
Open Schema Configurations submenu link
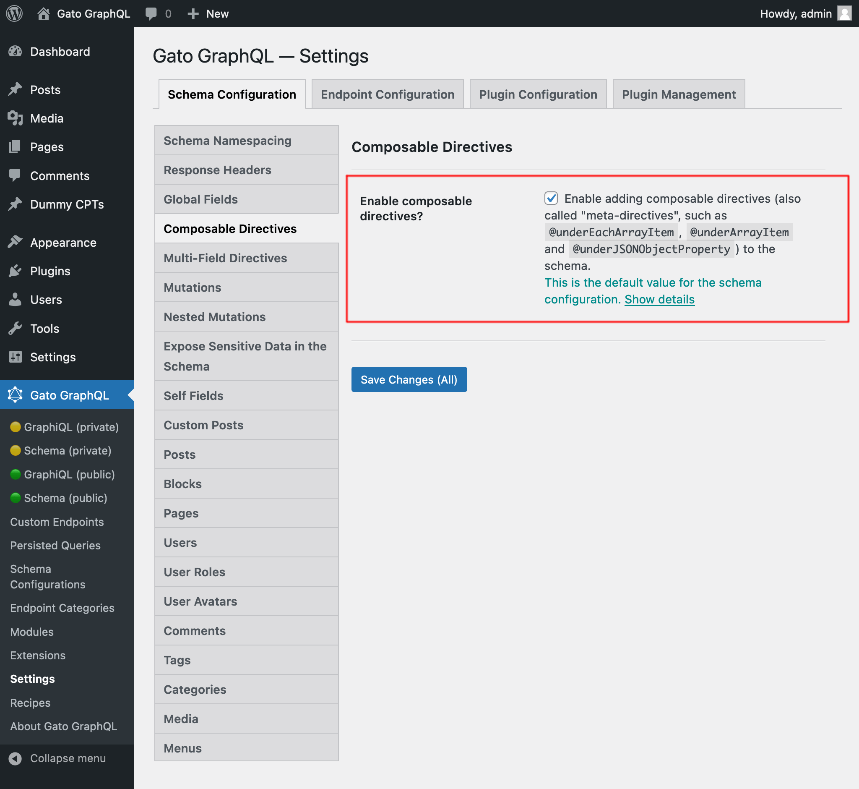(x=47, y=577)
